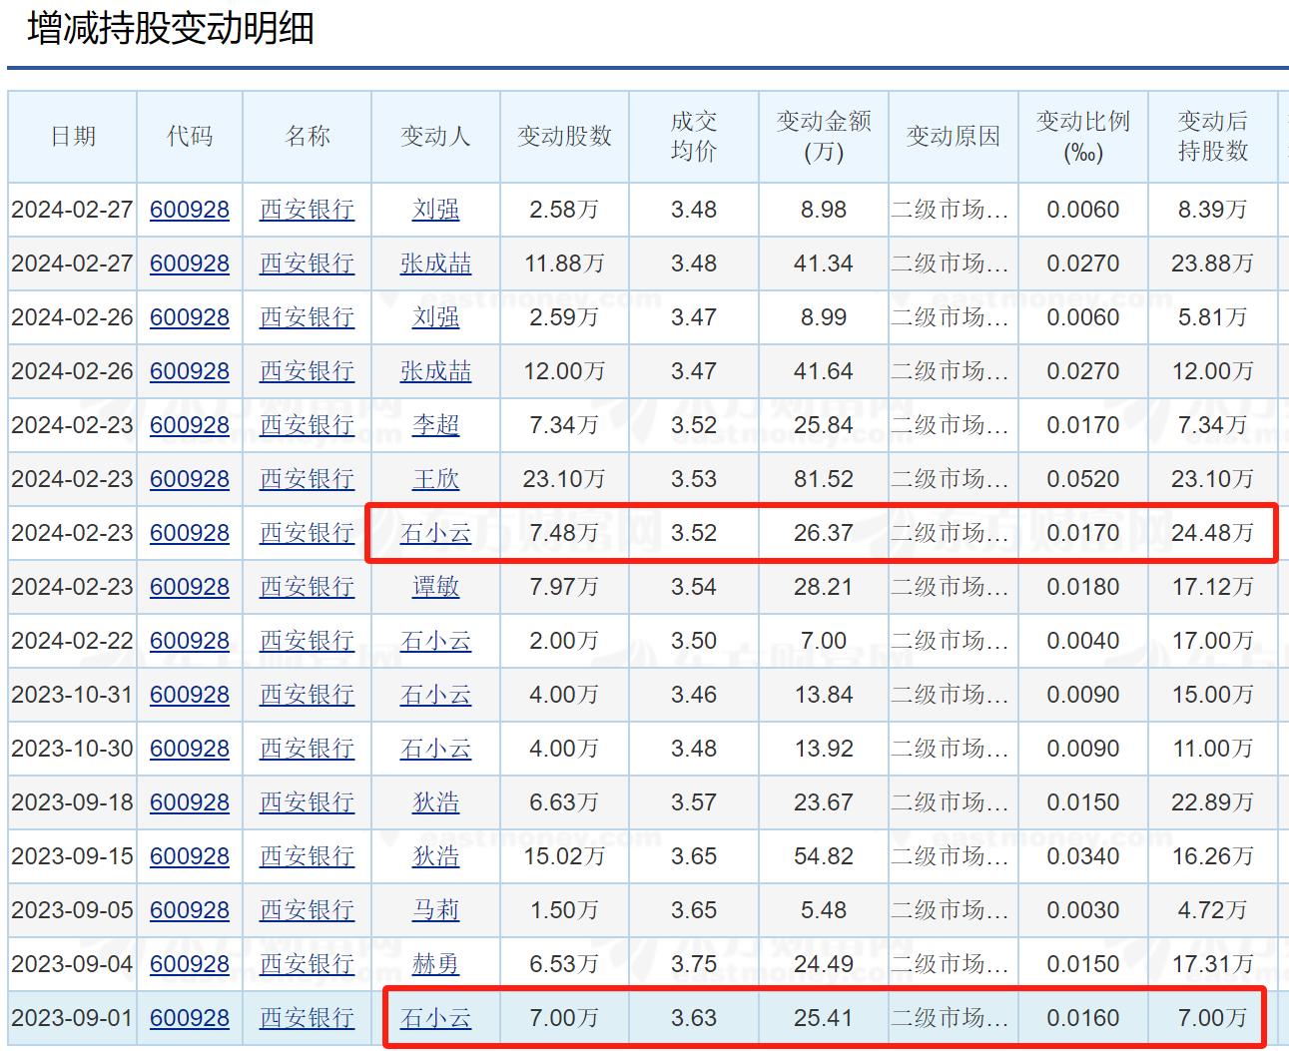Click 24.48万 holdings cell in 2024-02-23 row
Image resolution: width=1289 pixels, height=1051 pixels.
click(x=1212, y=533)
